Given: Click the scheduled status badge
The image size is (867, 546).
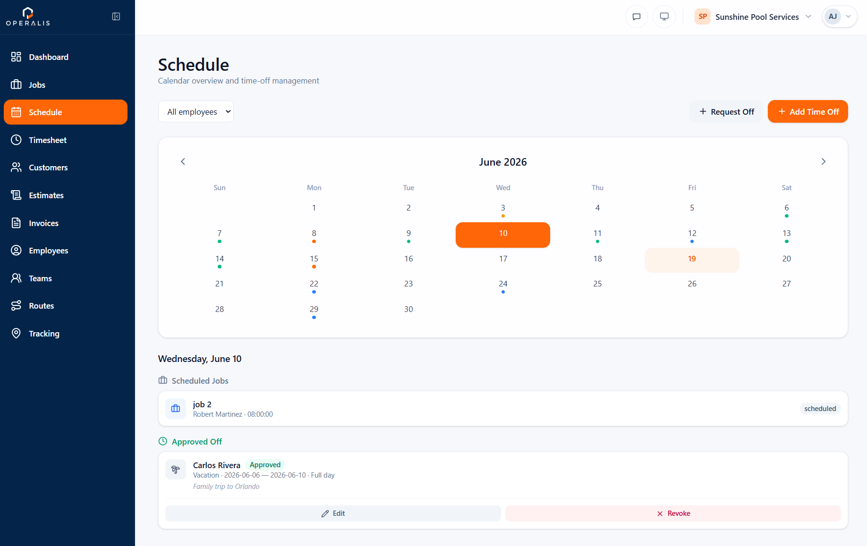Looking at the screenshot, I should [820, 409].
